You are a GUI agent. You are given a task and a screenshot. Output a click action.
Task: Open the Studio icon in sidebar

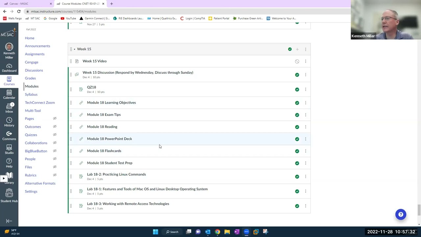[x=9, y=149]
